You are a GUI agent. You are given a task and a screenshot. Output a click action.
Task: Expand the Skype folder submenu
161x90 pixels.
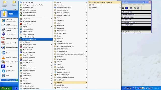tap(70, 36)
